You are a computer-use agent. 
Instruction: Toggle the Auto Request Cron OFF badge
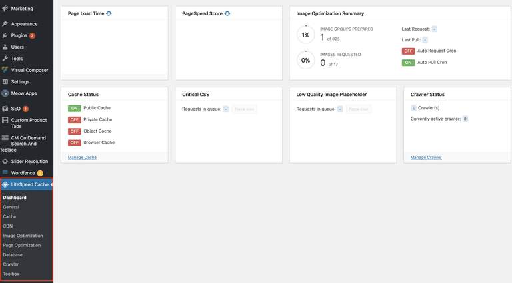pyautogui.click(x=408, y=51)
